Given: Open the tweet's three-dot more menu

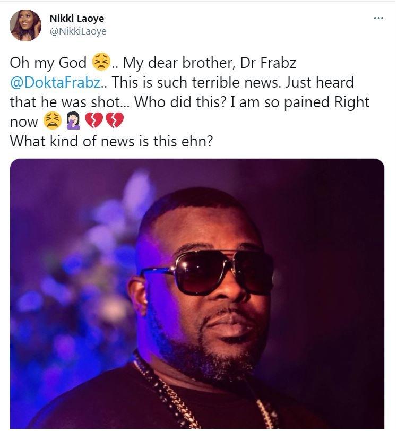Looking at the screenshot, I should pos(378,18).
